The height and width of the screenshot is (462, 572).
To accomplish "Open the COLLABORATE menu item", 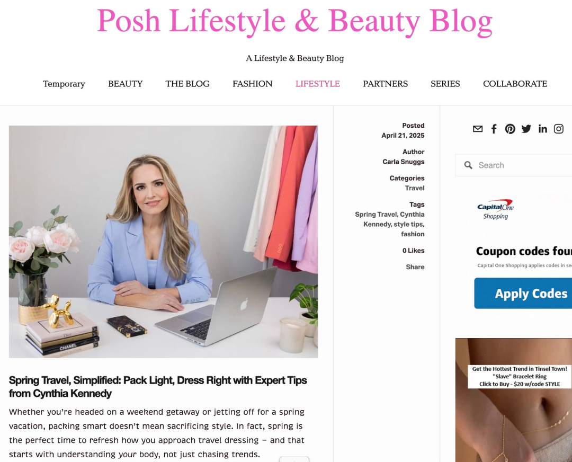I will [x=515, y=84].
